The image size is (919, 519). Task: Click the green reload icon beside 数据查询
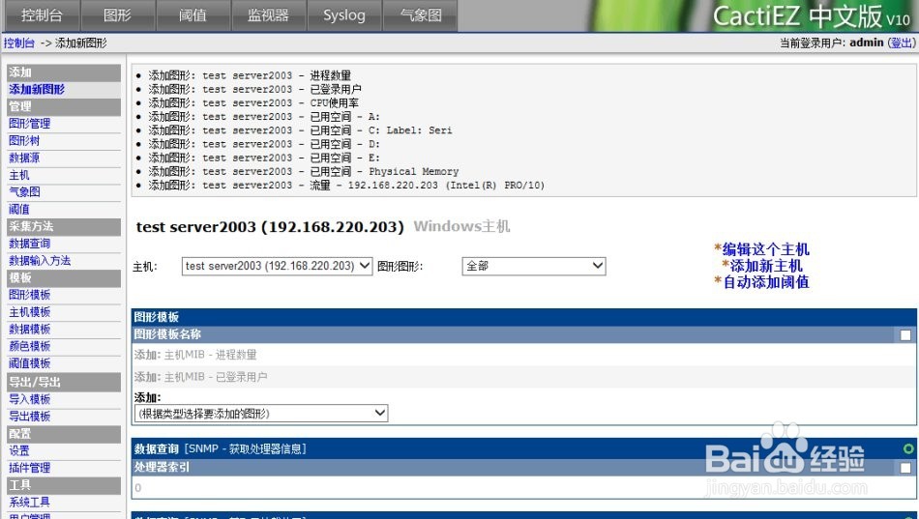(908, 448)
